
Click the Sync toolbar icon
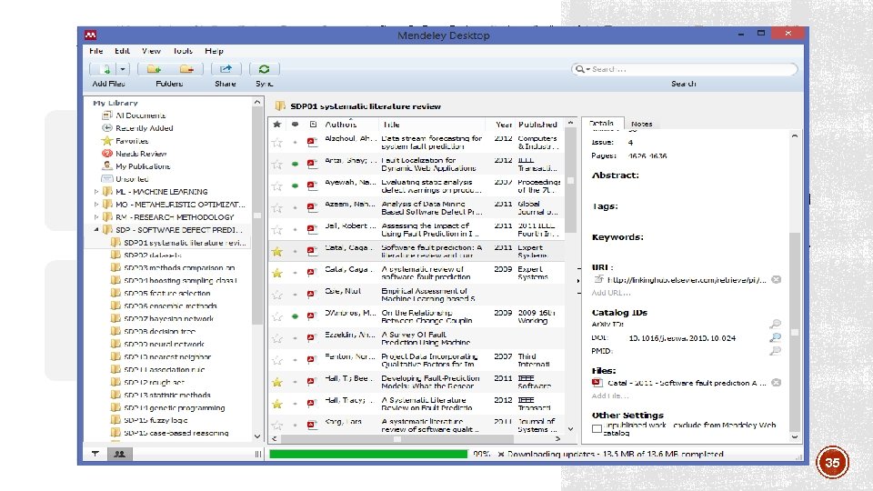click(264, 69)
